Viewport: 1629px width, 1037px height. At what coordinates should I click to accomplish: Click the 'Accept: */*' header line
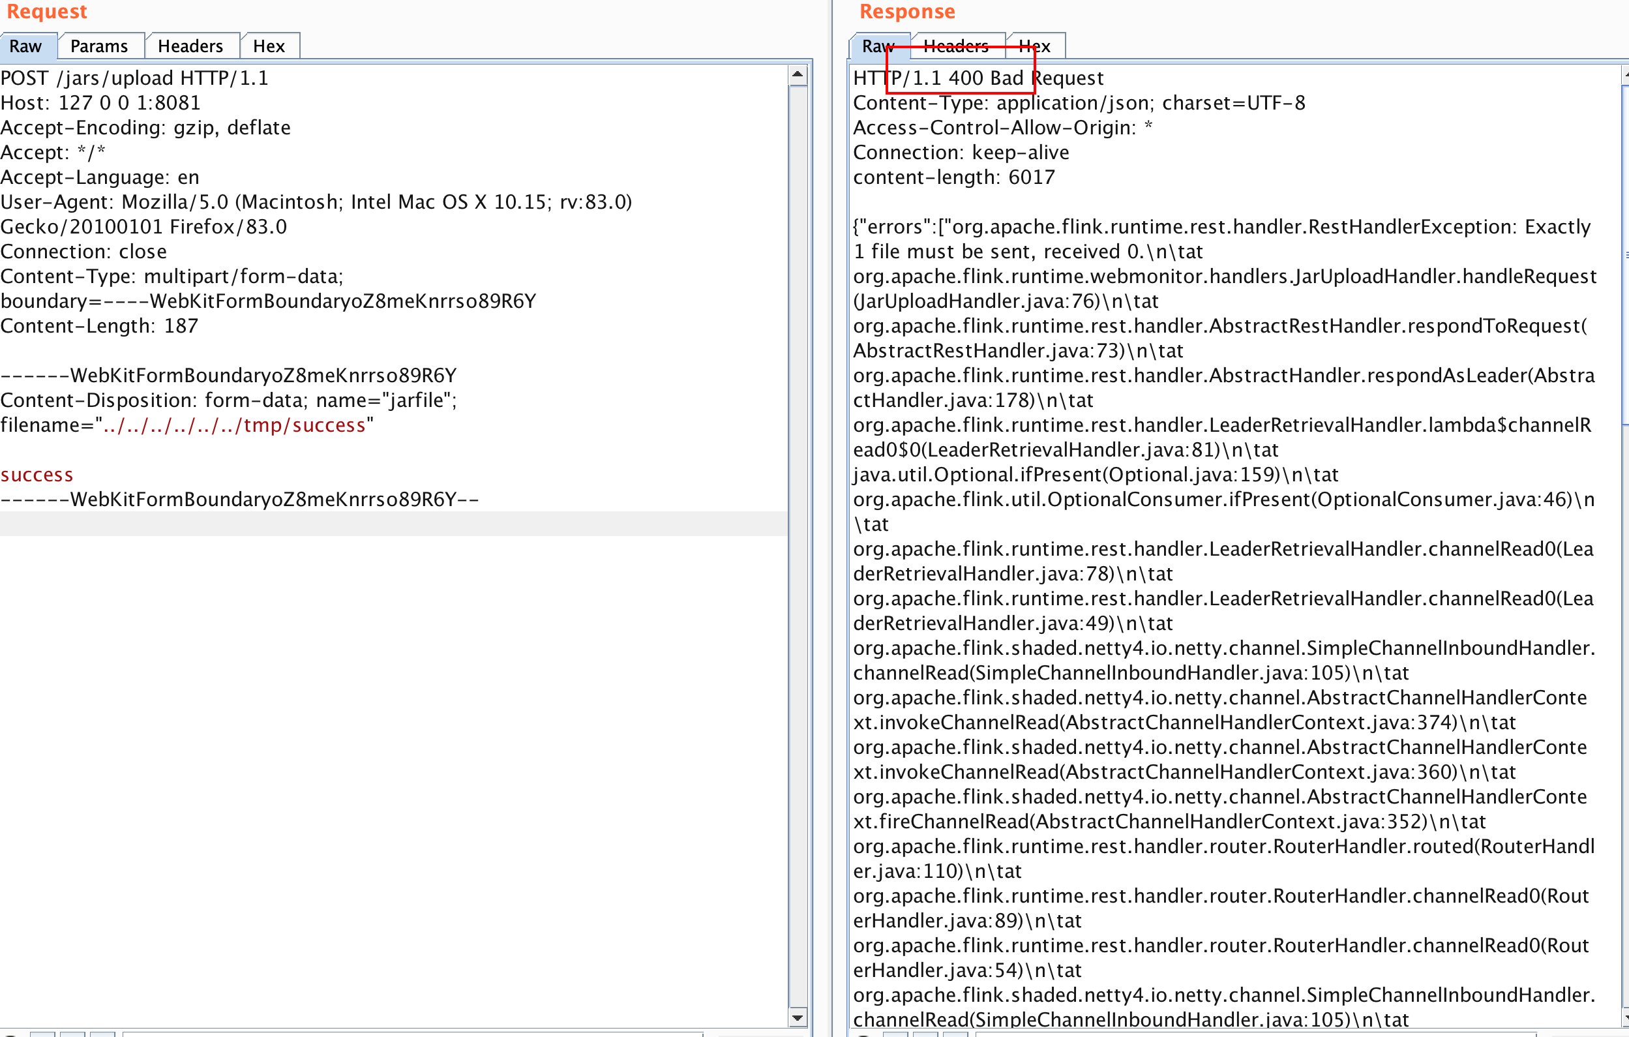click(x=53, y=153)
